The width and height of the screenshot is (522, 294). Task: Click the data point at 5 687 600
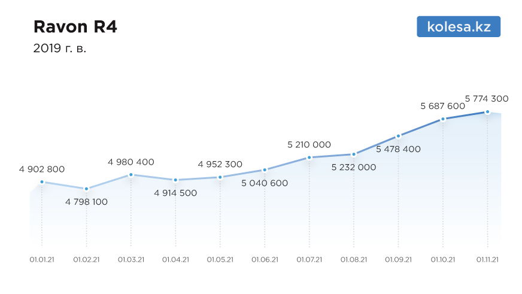coord(443,119)
